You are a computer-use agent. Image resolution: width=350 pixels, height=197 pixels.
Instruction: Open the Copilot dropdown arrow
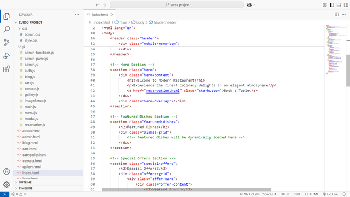pyautogui.click(x=254, y=5)
